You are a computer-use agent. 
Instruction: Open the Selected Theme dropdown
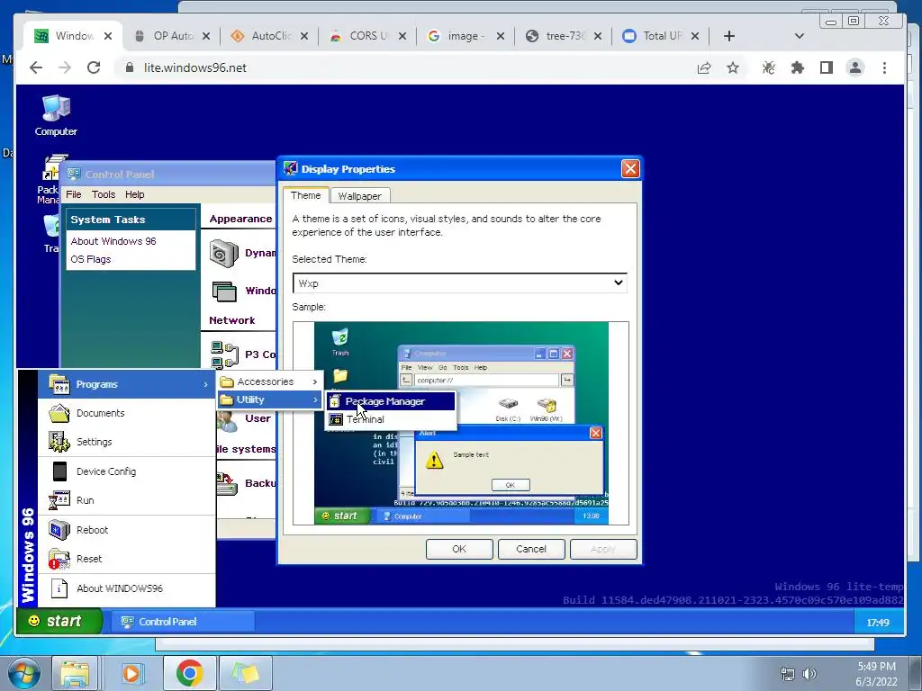tap(459, 283)
